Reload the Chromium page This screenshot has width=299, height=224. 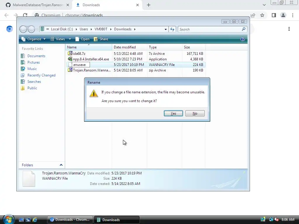tap(25, 15)
